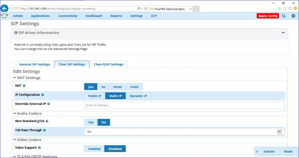Click the FreePBX frog logo
The image size is (299, 158).
(4, 16)
